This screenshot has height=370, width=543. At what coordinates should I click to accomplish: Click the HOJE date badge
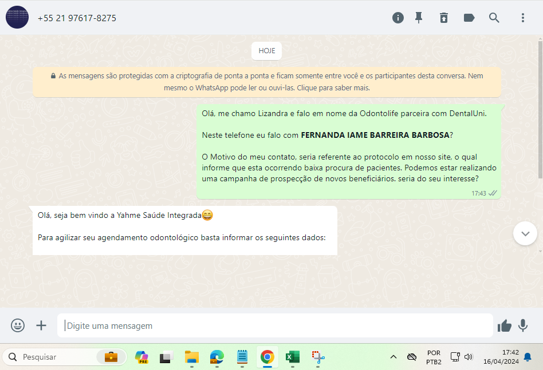[x=267, y=51]
